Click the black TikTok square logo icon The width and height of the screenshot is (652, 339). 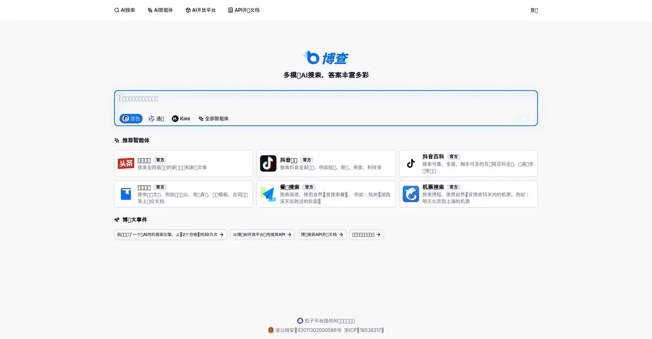click(268, 163)
